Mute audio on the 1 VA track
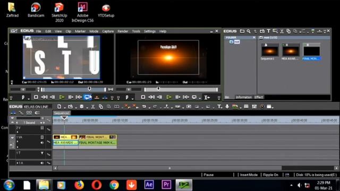 42,143
